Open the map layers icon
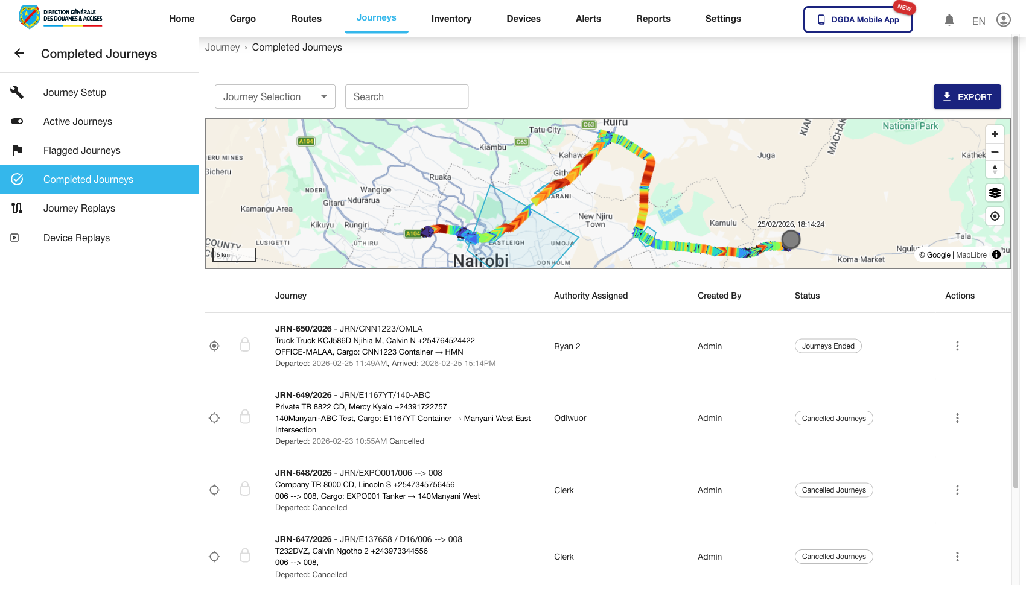The image size is (1026, 591). coord(995,193)
